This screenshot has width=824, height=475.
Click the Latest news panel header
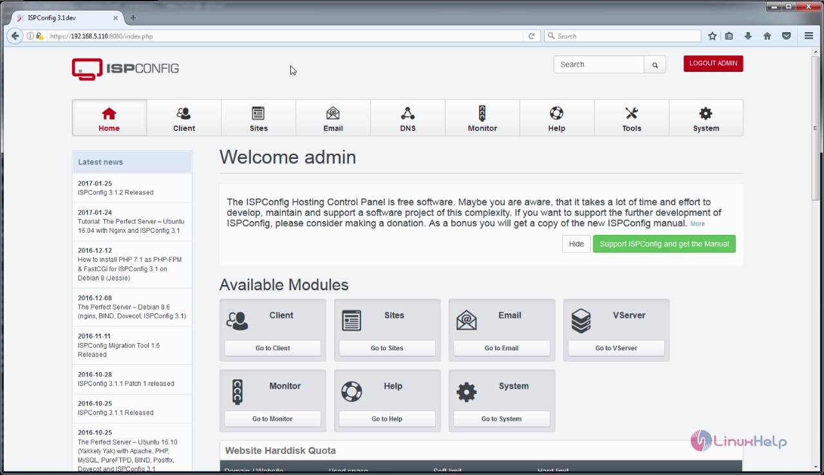[x=132, y=162]
